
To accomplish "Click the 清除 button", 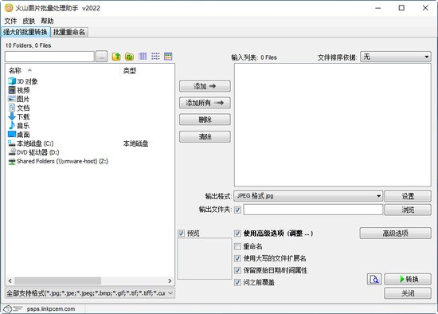I will click(205, 137).
